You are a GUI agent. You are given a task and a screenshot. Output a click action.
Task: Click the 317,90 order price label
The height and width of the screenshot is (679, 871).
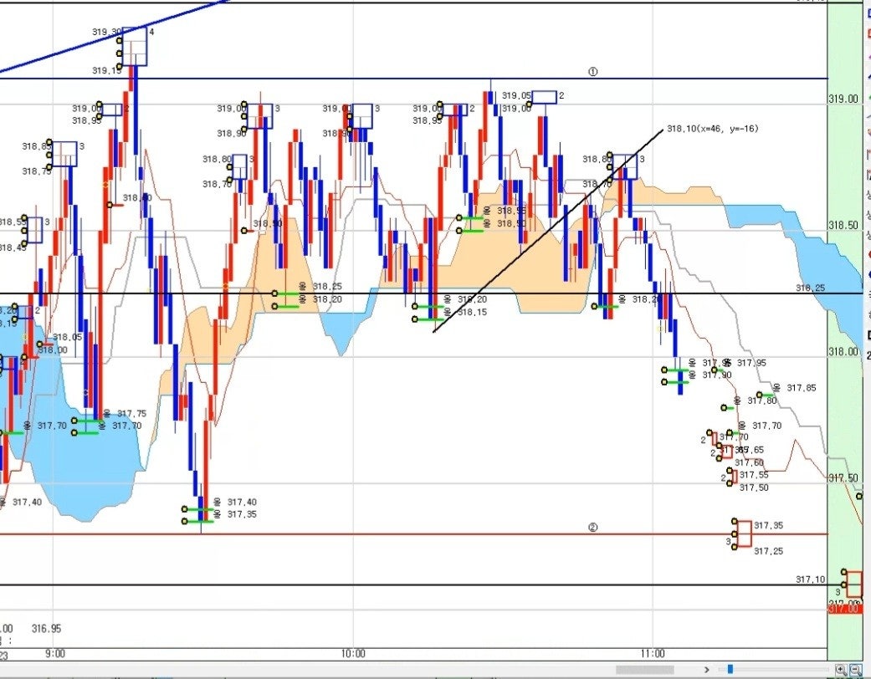(x=717, y=375)
